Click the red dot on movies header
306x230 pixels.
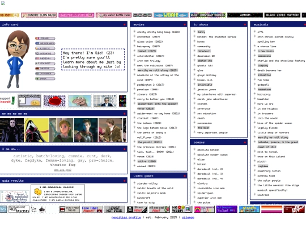pyautogui.click(x=184, y=24)
